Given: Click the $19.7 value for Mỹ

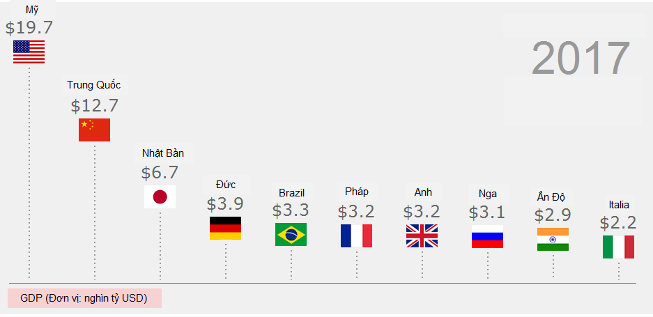Looking at the screenshot, I should (x=29, y=28).
